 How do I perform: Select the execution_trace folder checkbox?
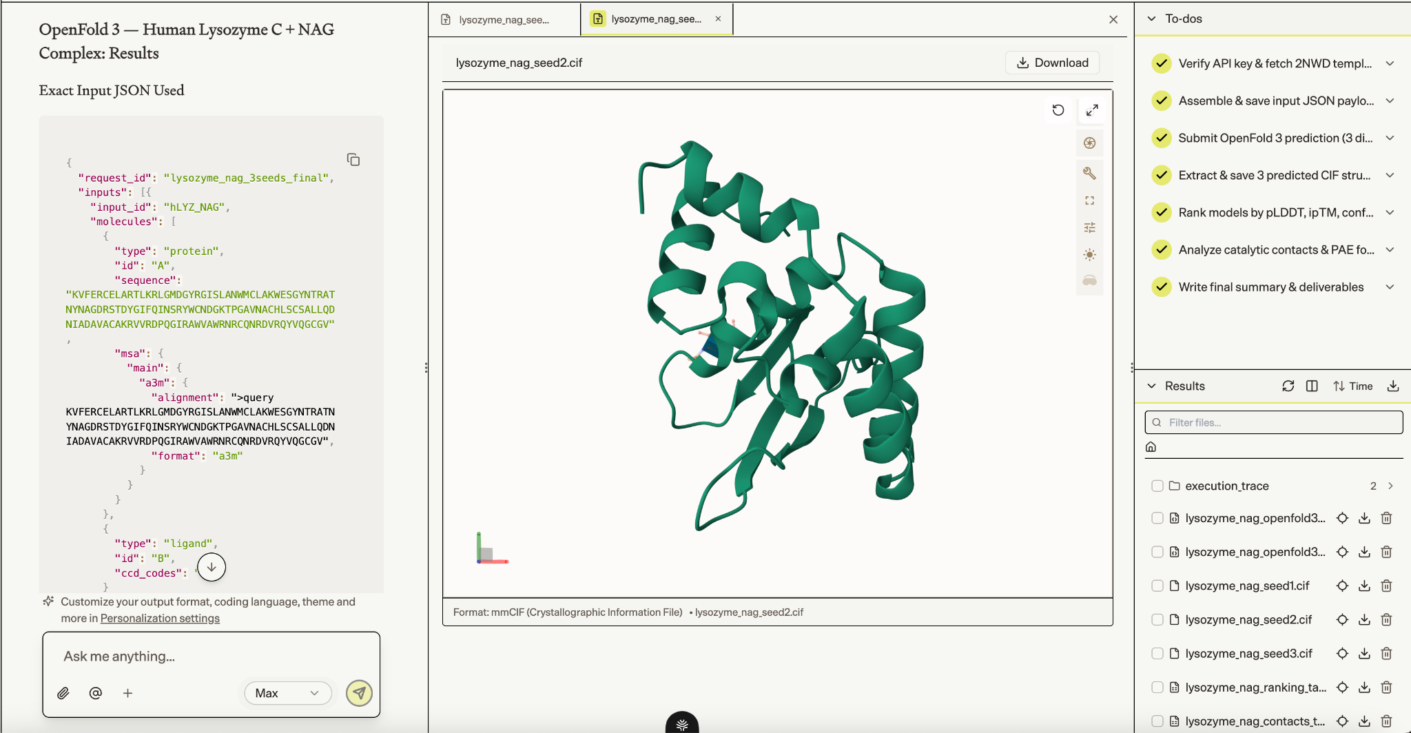click(1157, 486)
